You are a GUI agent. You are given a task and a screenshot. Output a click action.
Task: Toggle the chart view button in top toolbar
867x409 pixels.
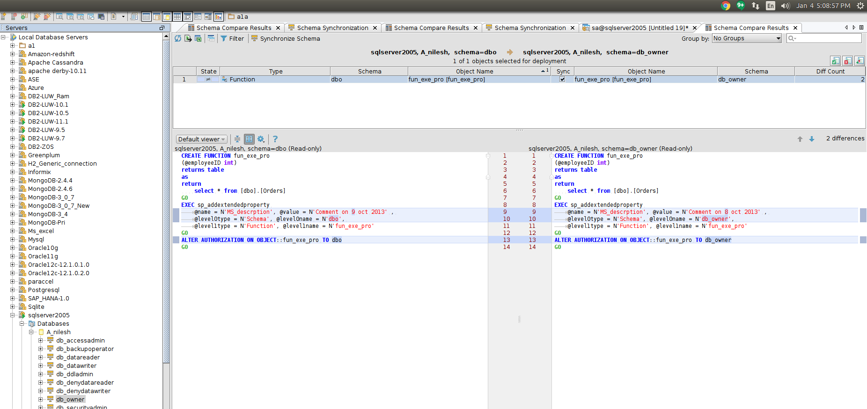(x=219, y=17)
